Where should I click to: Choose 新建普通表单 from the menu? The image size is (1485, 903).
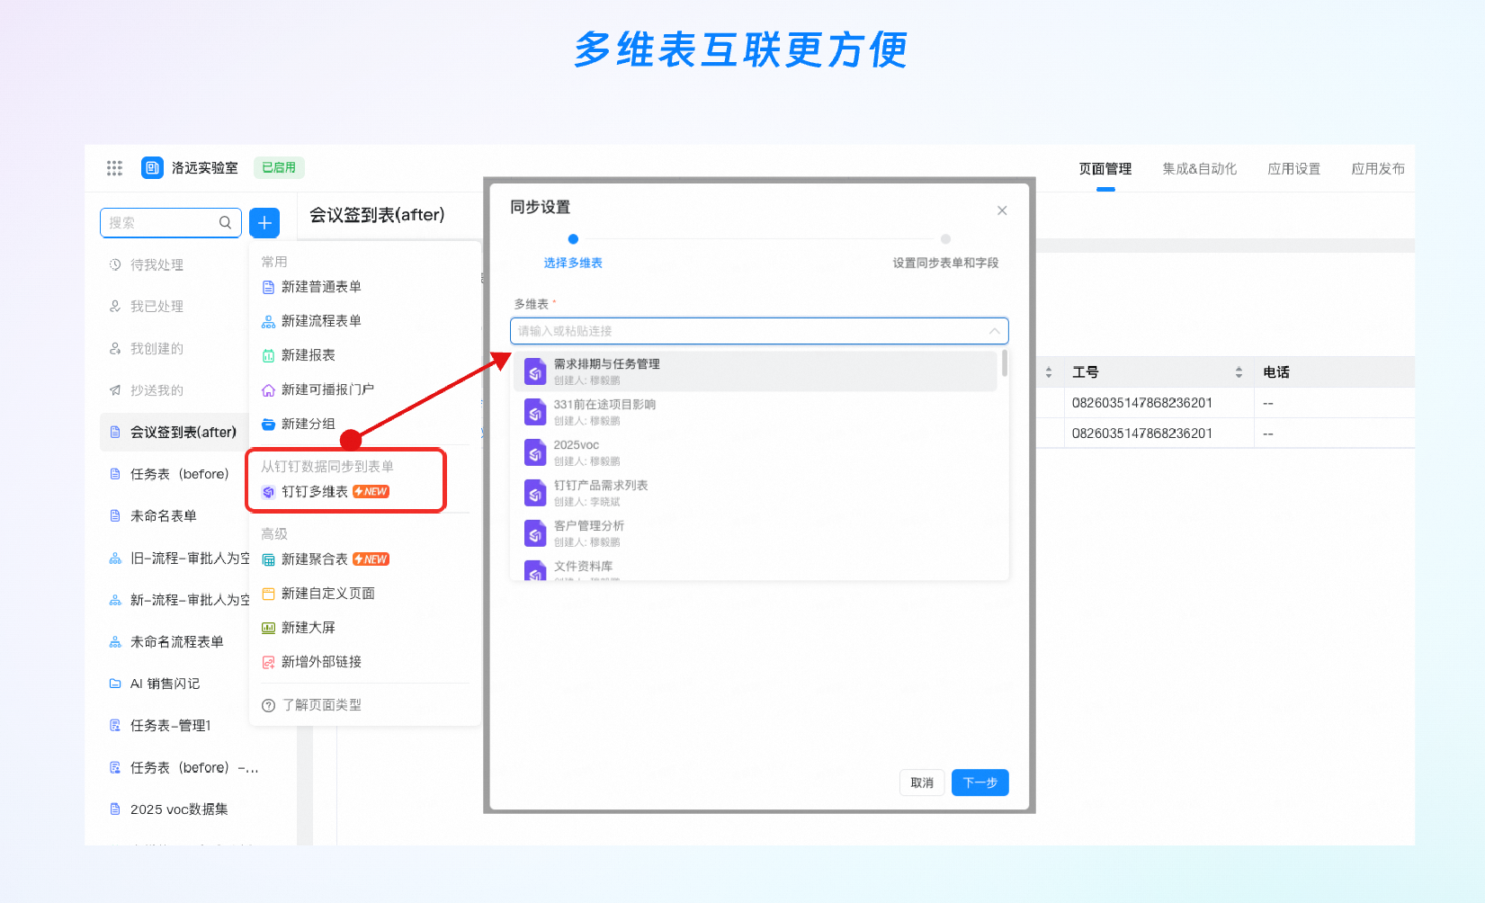tap(321, 287)
